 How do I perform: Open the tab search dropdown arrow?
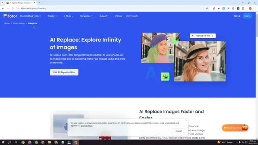click(x=2, y=3)
